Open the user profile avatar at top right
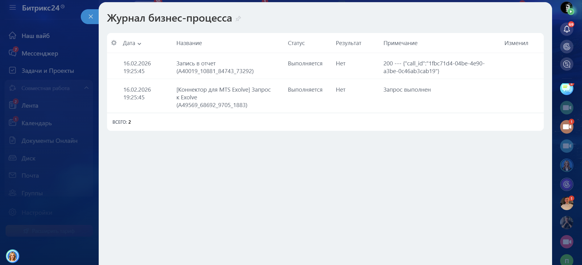Viewport: 582px width, 265px height. coord(567,7)
